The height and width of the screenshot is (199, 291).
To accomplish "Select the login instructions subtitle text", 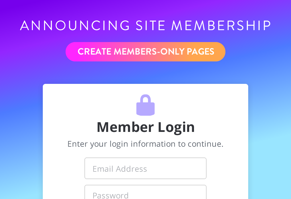I will pos(145,144).
